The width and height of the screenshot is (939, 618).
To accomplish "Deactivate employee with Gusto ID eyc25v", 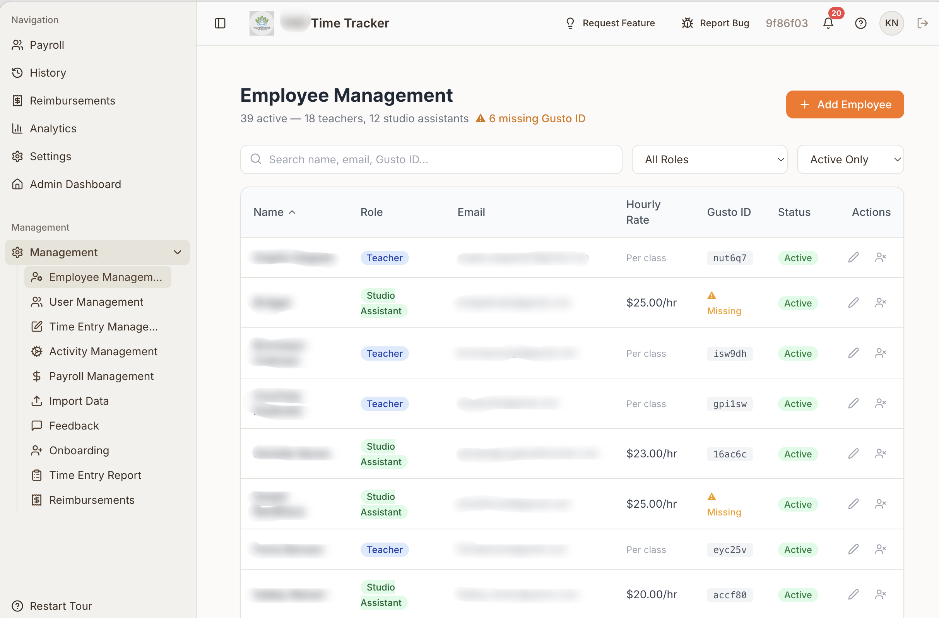I will click(x=881, y=549).
